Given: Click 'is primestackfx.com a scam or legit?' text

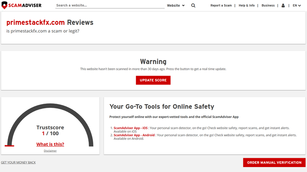Looking at the screenshot, I should [x=43, y=31].
